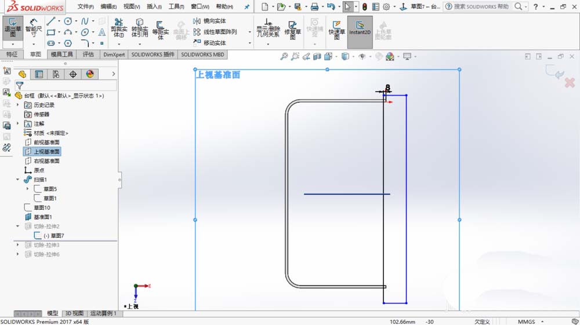Open the 插入(I) menu
Viewport: 580px width, 325px height.
(x=154, y=6)
